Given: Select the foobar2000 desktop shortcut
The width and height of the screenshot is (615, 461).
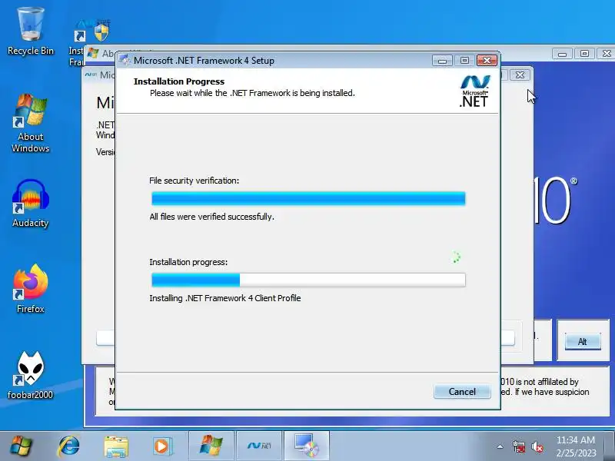Looking at the screenshot, I should pyautogui.click(x=31, y=376).
